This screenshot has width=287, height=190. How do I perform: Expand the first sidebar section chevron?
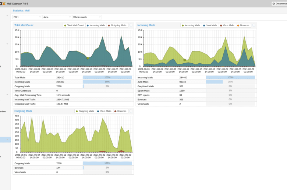[7, 16]
